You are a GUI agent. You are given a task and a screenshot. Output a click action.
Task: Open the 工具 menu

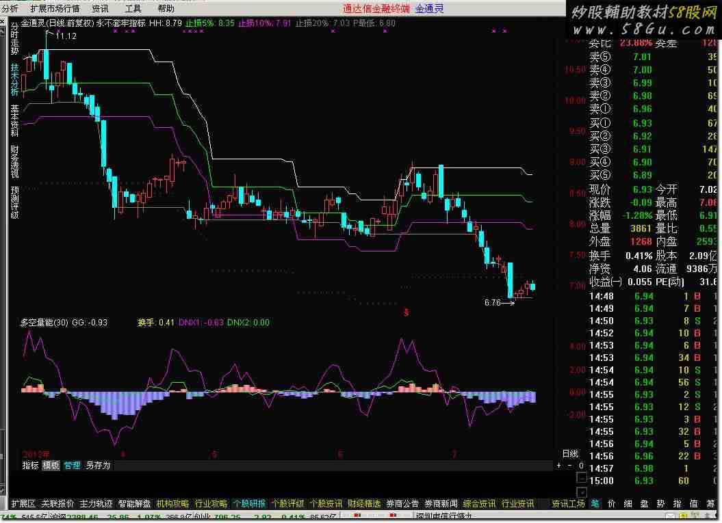(133, 8)
